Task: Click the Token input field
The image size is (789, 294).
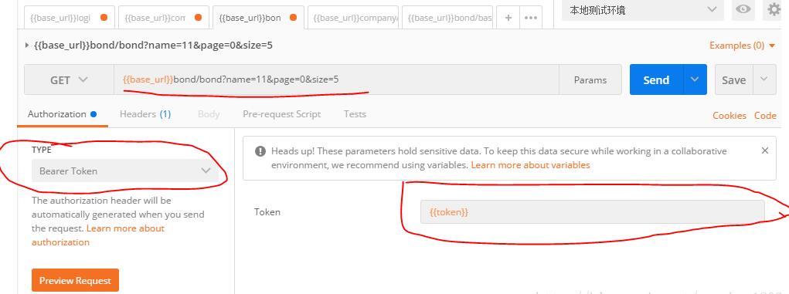Action: 592,212
